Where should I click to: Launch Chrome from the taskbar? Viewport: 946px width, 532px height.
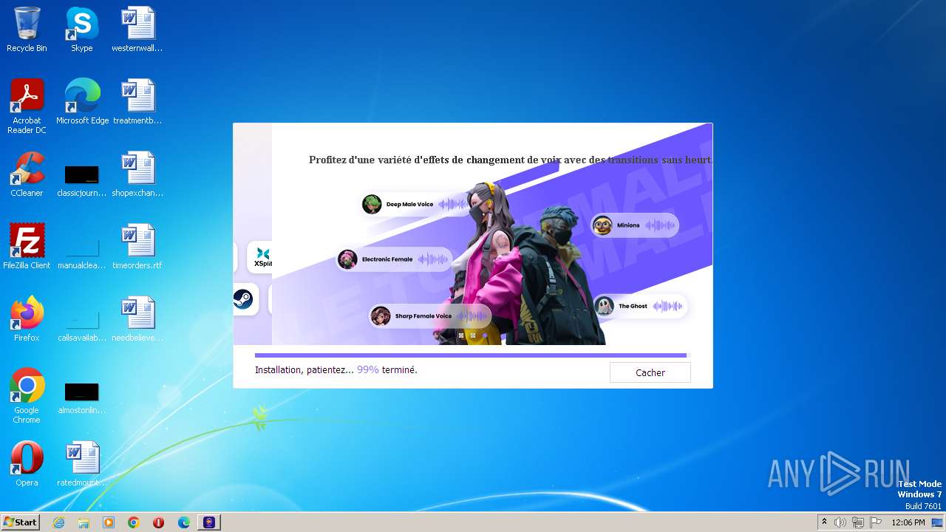point(134,522)
